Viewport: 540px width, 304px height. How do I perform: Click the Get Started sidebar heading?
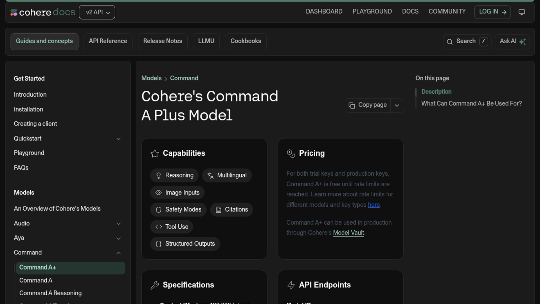pyautogui.click(x=29, y=79)
